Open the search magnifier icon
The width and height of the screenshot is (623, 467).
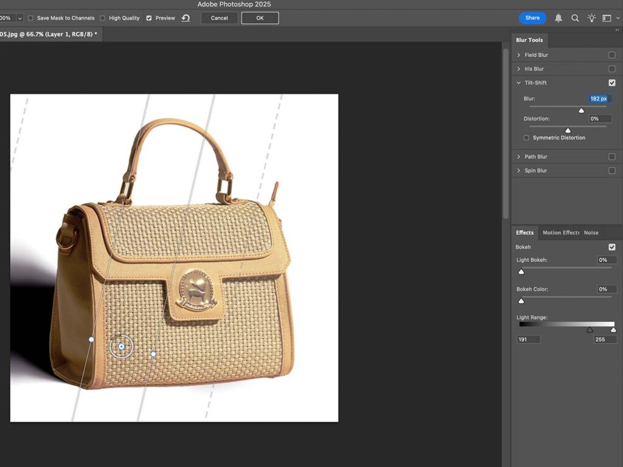[575, 18]
